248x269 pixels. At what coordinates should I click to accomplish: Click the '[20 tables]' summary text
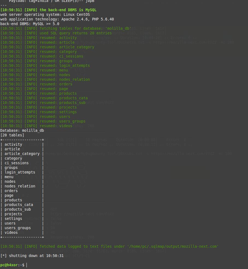12,135
